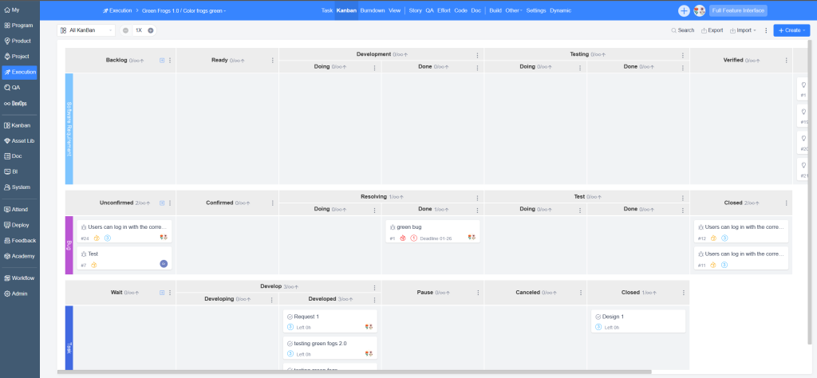
Task: Switch to the Story tab
Action: tap(415, 10)
